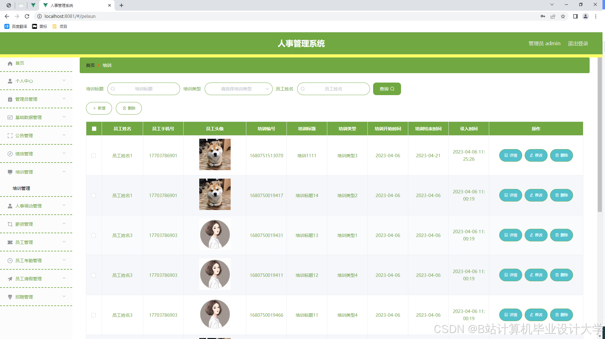
Task: Select the checkbox for the 培训标题13 row
Action: point(94,235)
